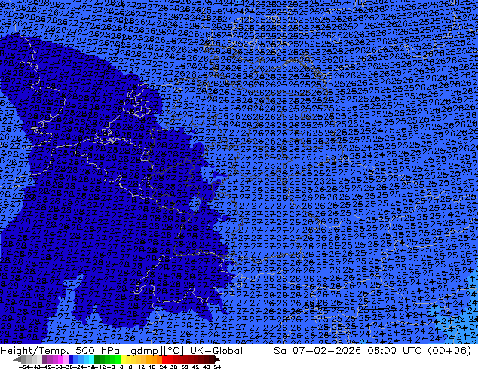Viewport: 478px width, 369px height.
Task: Click the magenta legend swatch near -36
Action: (x=60, y=359)
